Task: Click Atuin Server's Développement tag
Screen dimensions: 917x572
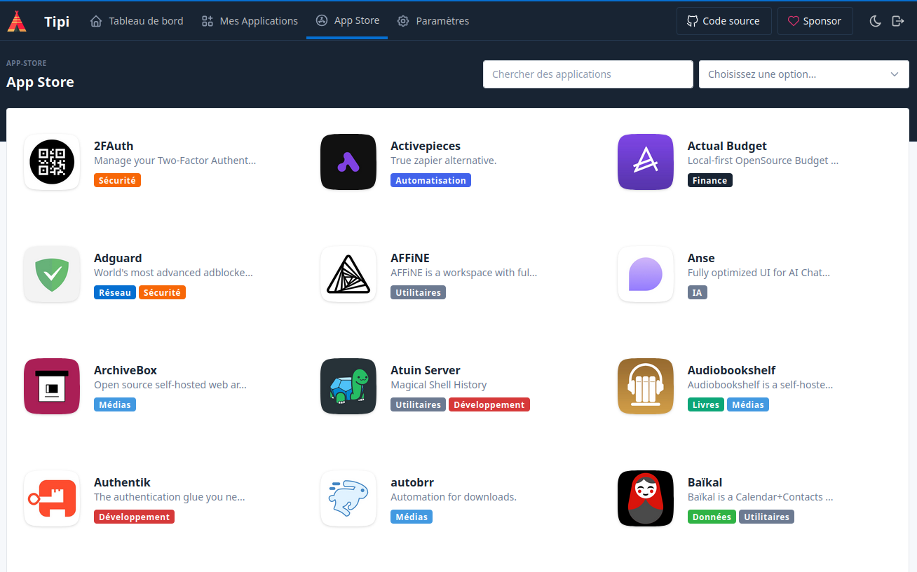Action: (489, 404)
